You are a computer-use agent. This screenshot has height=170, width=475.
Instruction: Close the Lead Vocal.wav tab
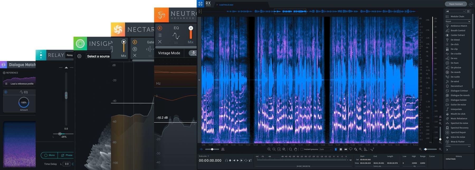click(217, 5)
